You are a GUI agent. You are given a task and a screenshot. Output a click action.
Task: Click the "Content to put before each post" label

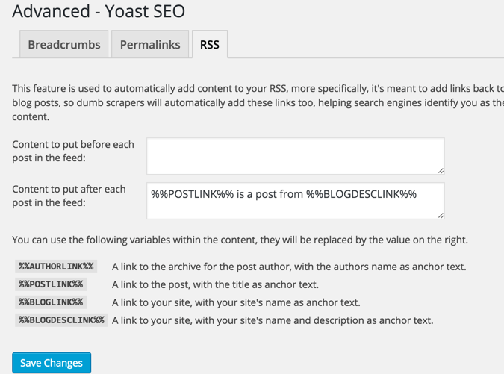point(73,152)
